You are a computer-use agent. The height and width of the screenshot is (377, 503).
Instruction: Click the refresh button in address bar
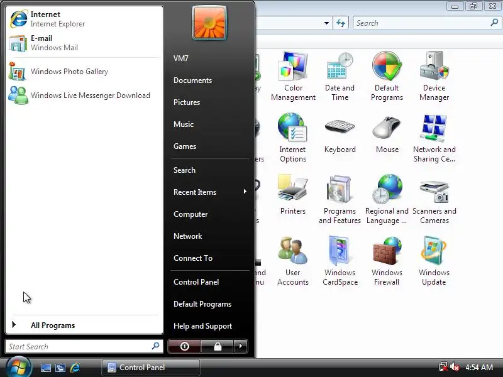pos(341,23)
